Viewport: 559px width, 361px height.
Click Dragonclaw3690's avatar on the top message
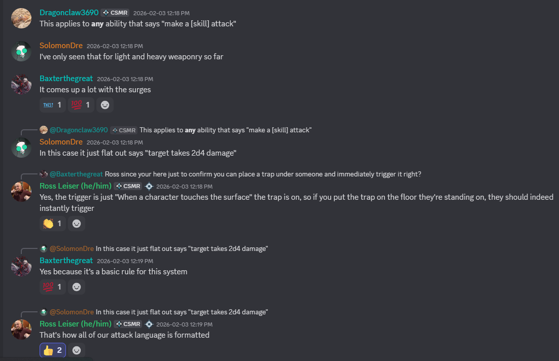click(21, 18)
